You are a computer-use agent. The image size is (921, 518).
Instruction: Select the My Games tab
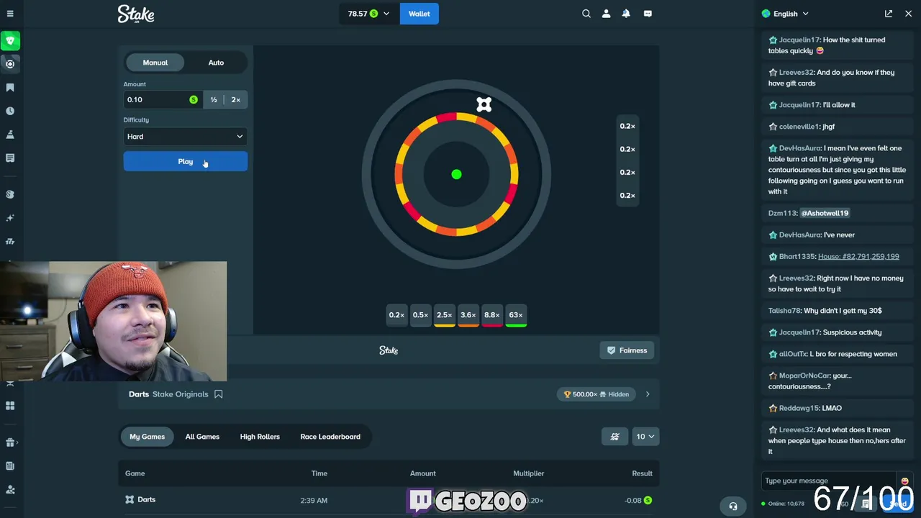click(x=147, y=437)
